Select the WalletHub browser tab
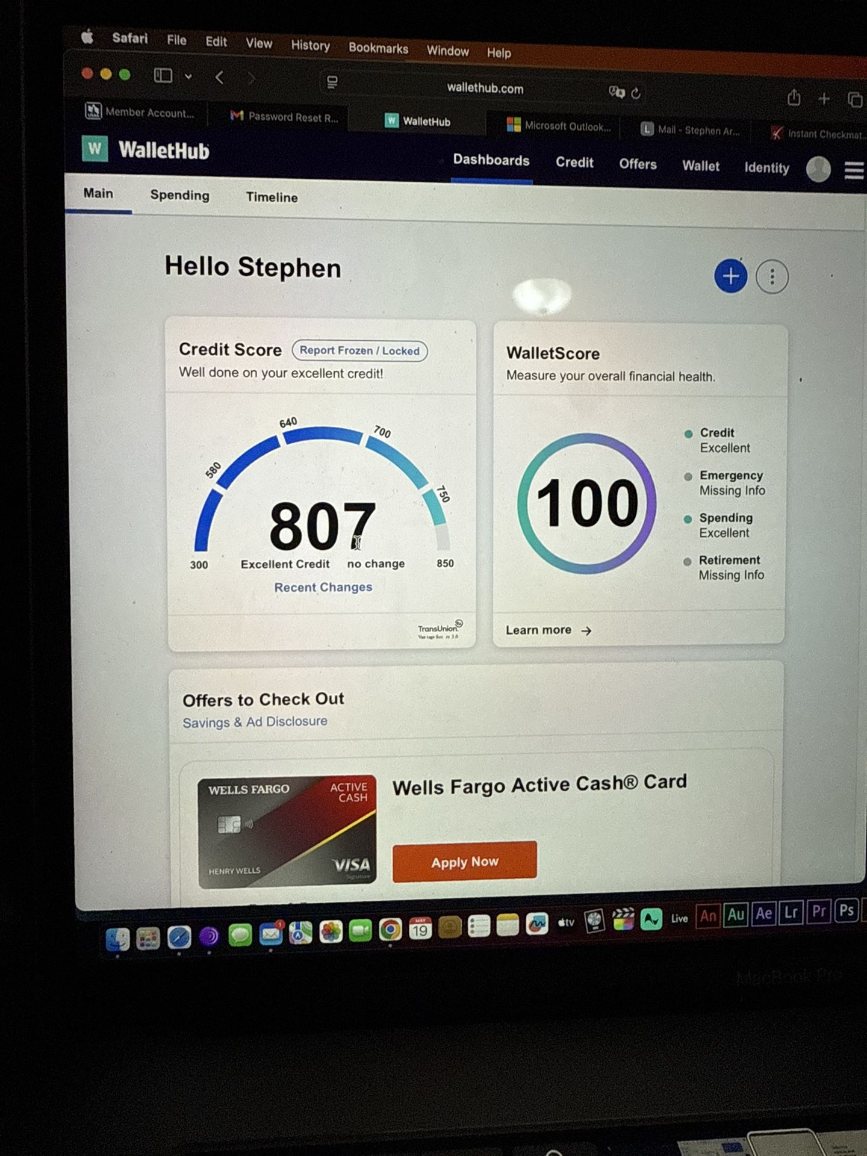This screenshot has width=867, height=1156. coord(418,121)
